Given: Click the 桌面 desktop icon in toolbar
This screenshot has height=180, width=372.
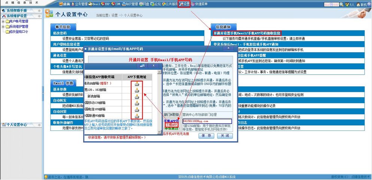Looking at the screenshot, I should coord(64,4).
